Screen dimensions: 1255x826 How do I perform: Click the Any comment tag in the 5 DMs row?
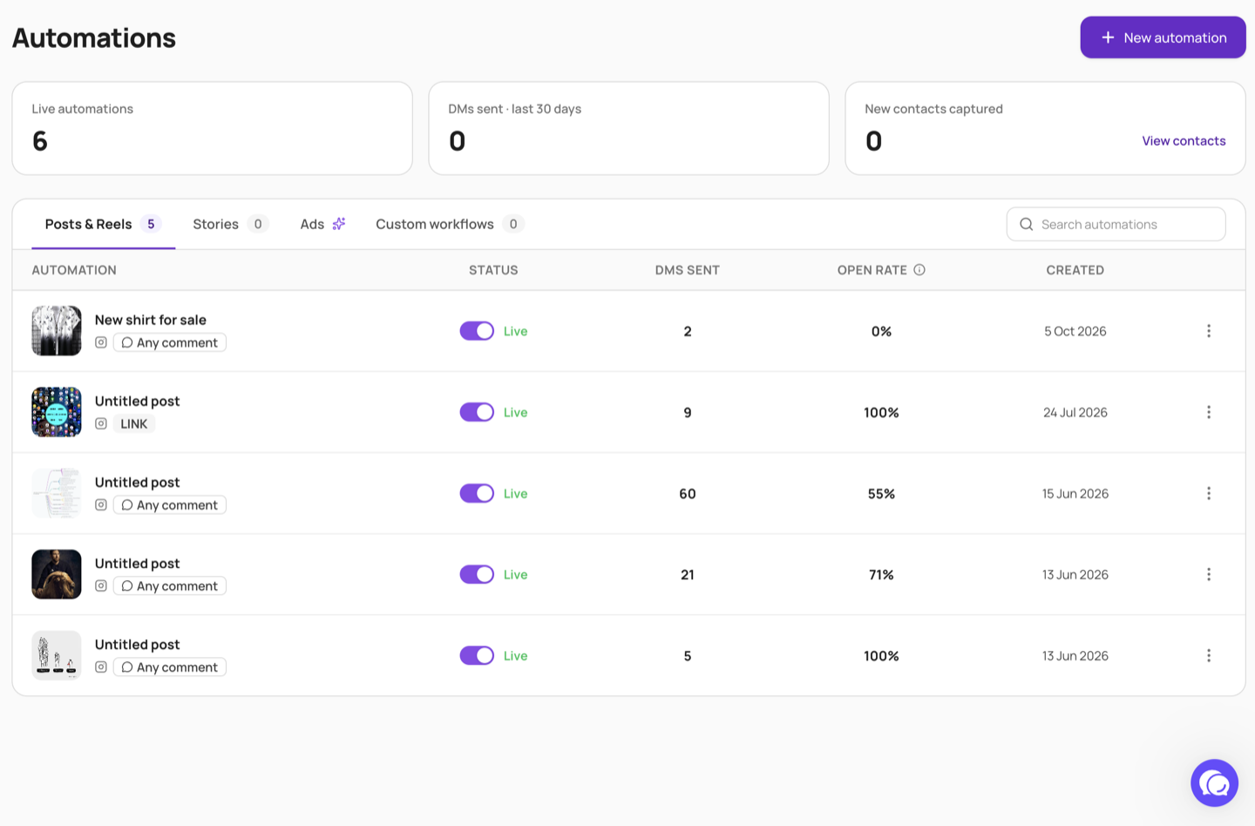(170, 667)
